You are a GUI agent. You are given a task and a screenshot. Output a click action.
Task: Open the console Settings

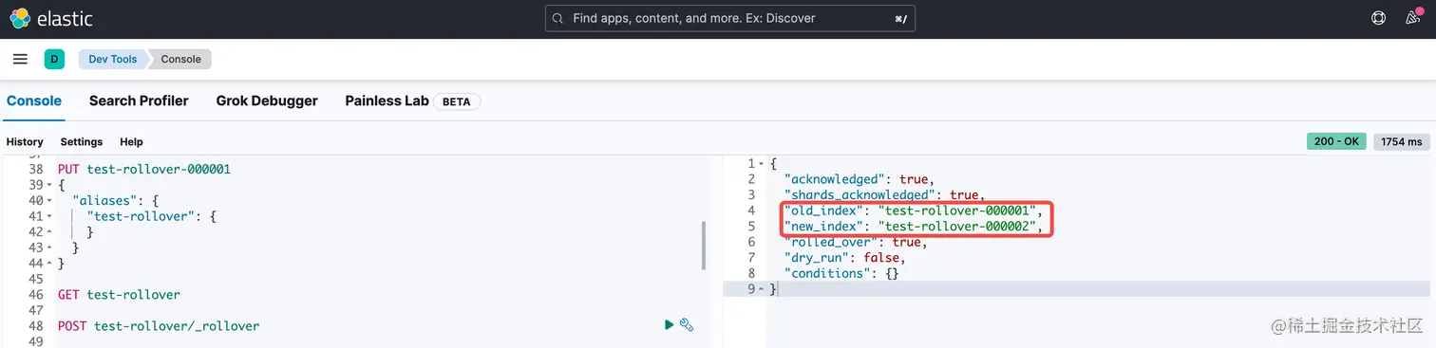pyautogui.click(x=82, y=141)
